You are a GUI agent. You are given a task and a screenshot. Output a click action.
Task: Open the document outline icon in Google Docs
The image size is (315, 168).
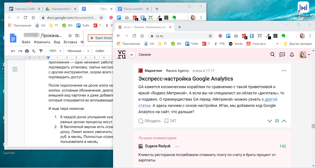tap(15, 69)
